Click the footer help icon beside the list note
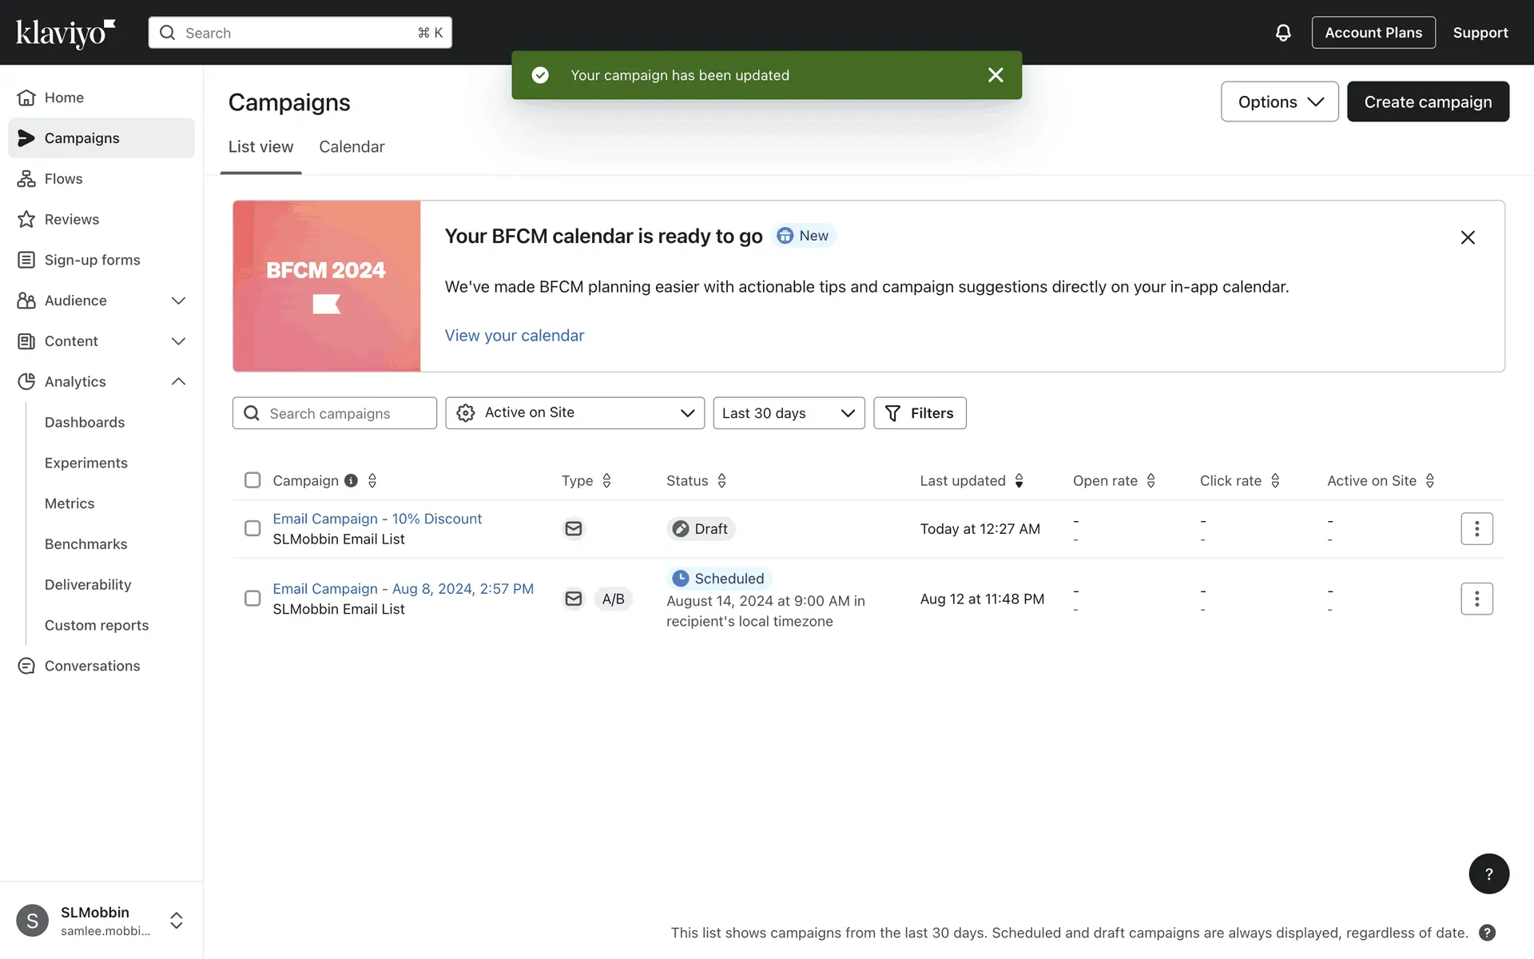This screenshot has width=1534, height=959. [1486, 933]
